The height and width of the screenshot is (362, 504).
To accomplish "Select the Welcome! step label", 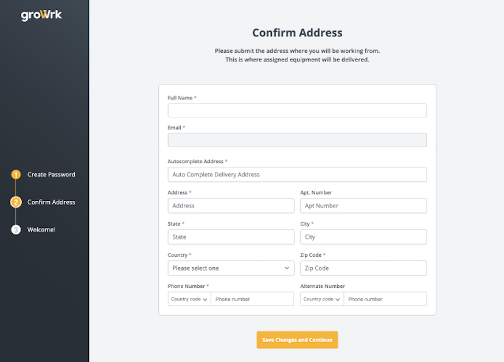I will coord(41,230).
